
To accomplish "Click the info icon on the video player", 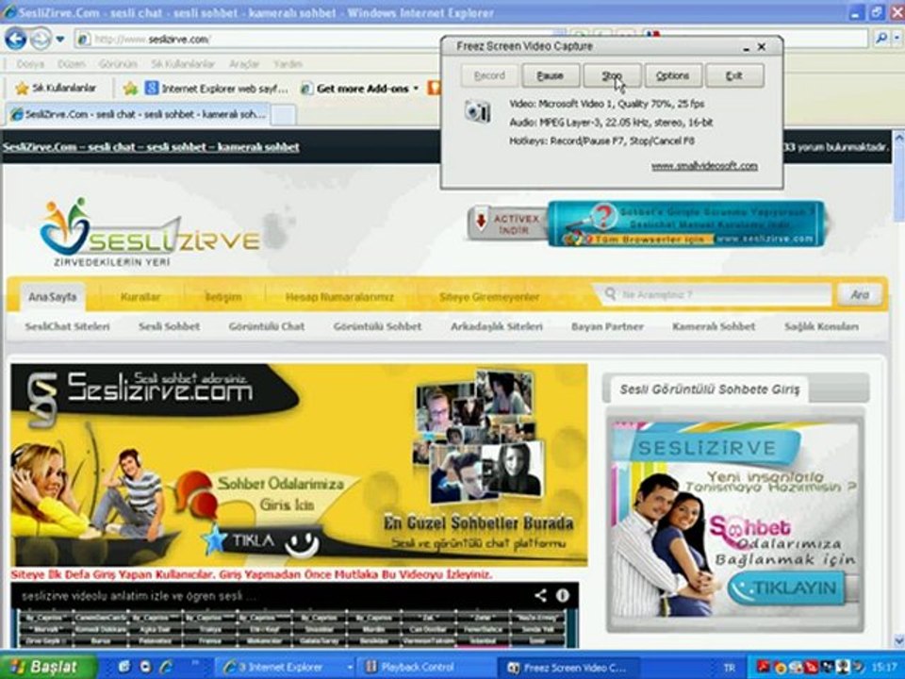I will [x=562, y=595].
